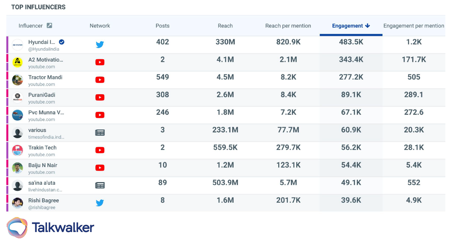Select the 233.1M reach cell

(x=225, y=130)
